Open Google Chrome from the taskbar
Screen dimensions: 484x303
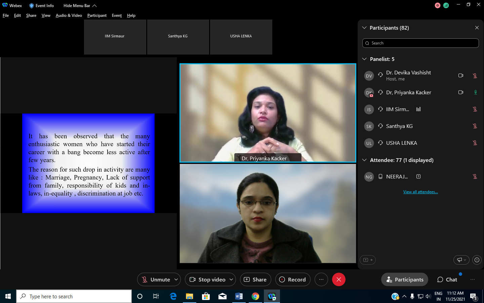[255, 296]
